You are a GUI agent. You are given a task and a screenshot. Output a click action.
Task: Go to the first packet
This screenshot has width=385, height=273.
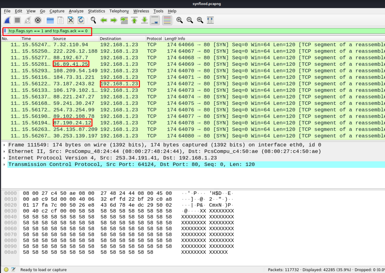[x=134, y=21]
